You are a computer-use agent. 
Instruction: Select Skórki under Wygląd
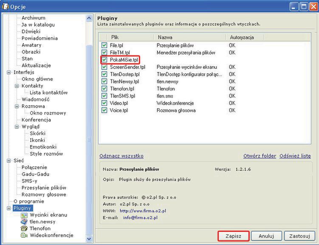[x=38, y=133]
